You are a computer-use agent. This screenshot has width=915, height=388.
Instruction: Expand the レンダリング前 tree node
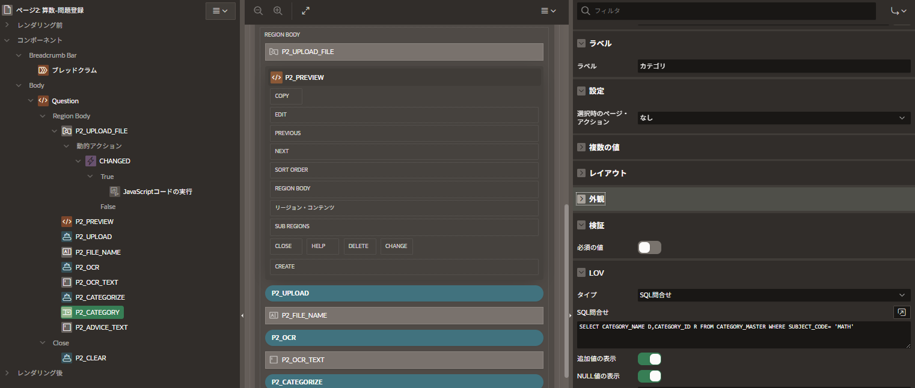point(7,25)
